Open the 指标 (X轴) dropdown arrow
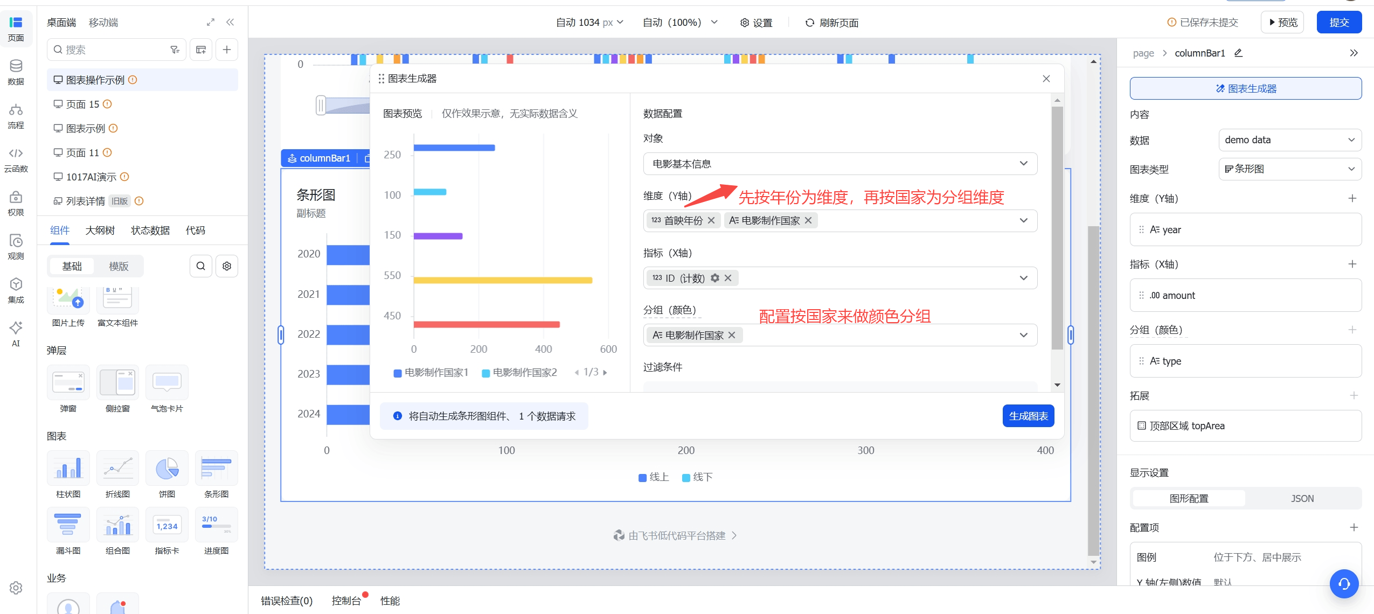Viewport: 1374px width, 614px height. point(1024,278)
